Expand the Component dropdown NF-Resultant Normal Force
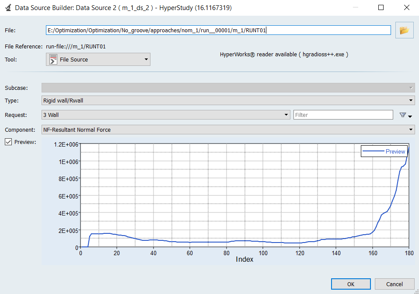The width and height of the screenshot is (419, 294). [x=228, y=130]
